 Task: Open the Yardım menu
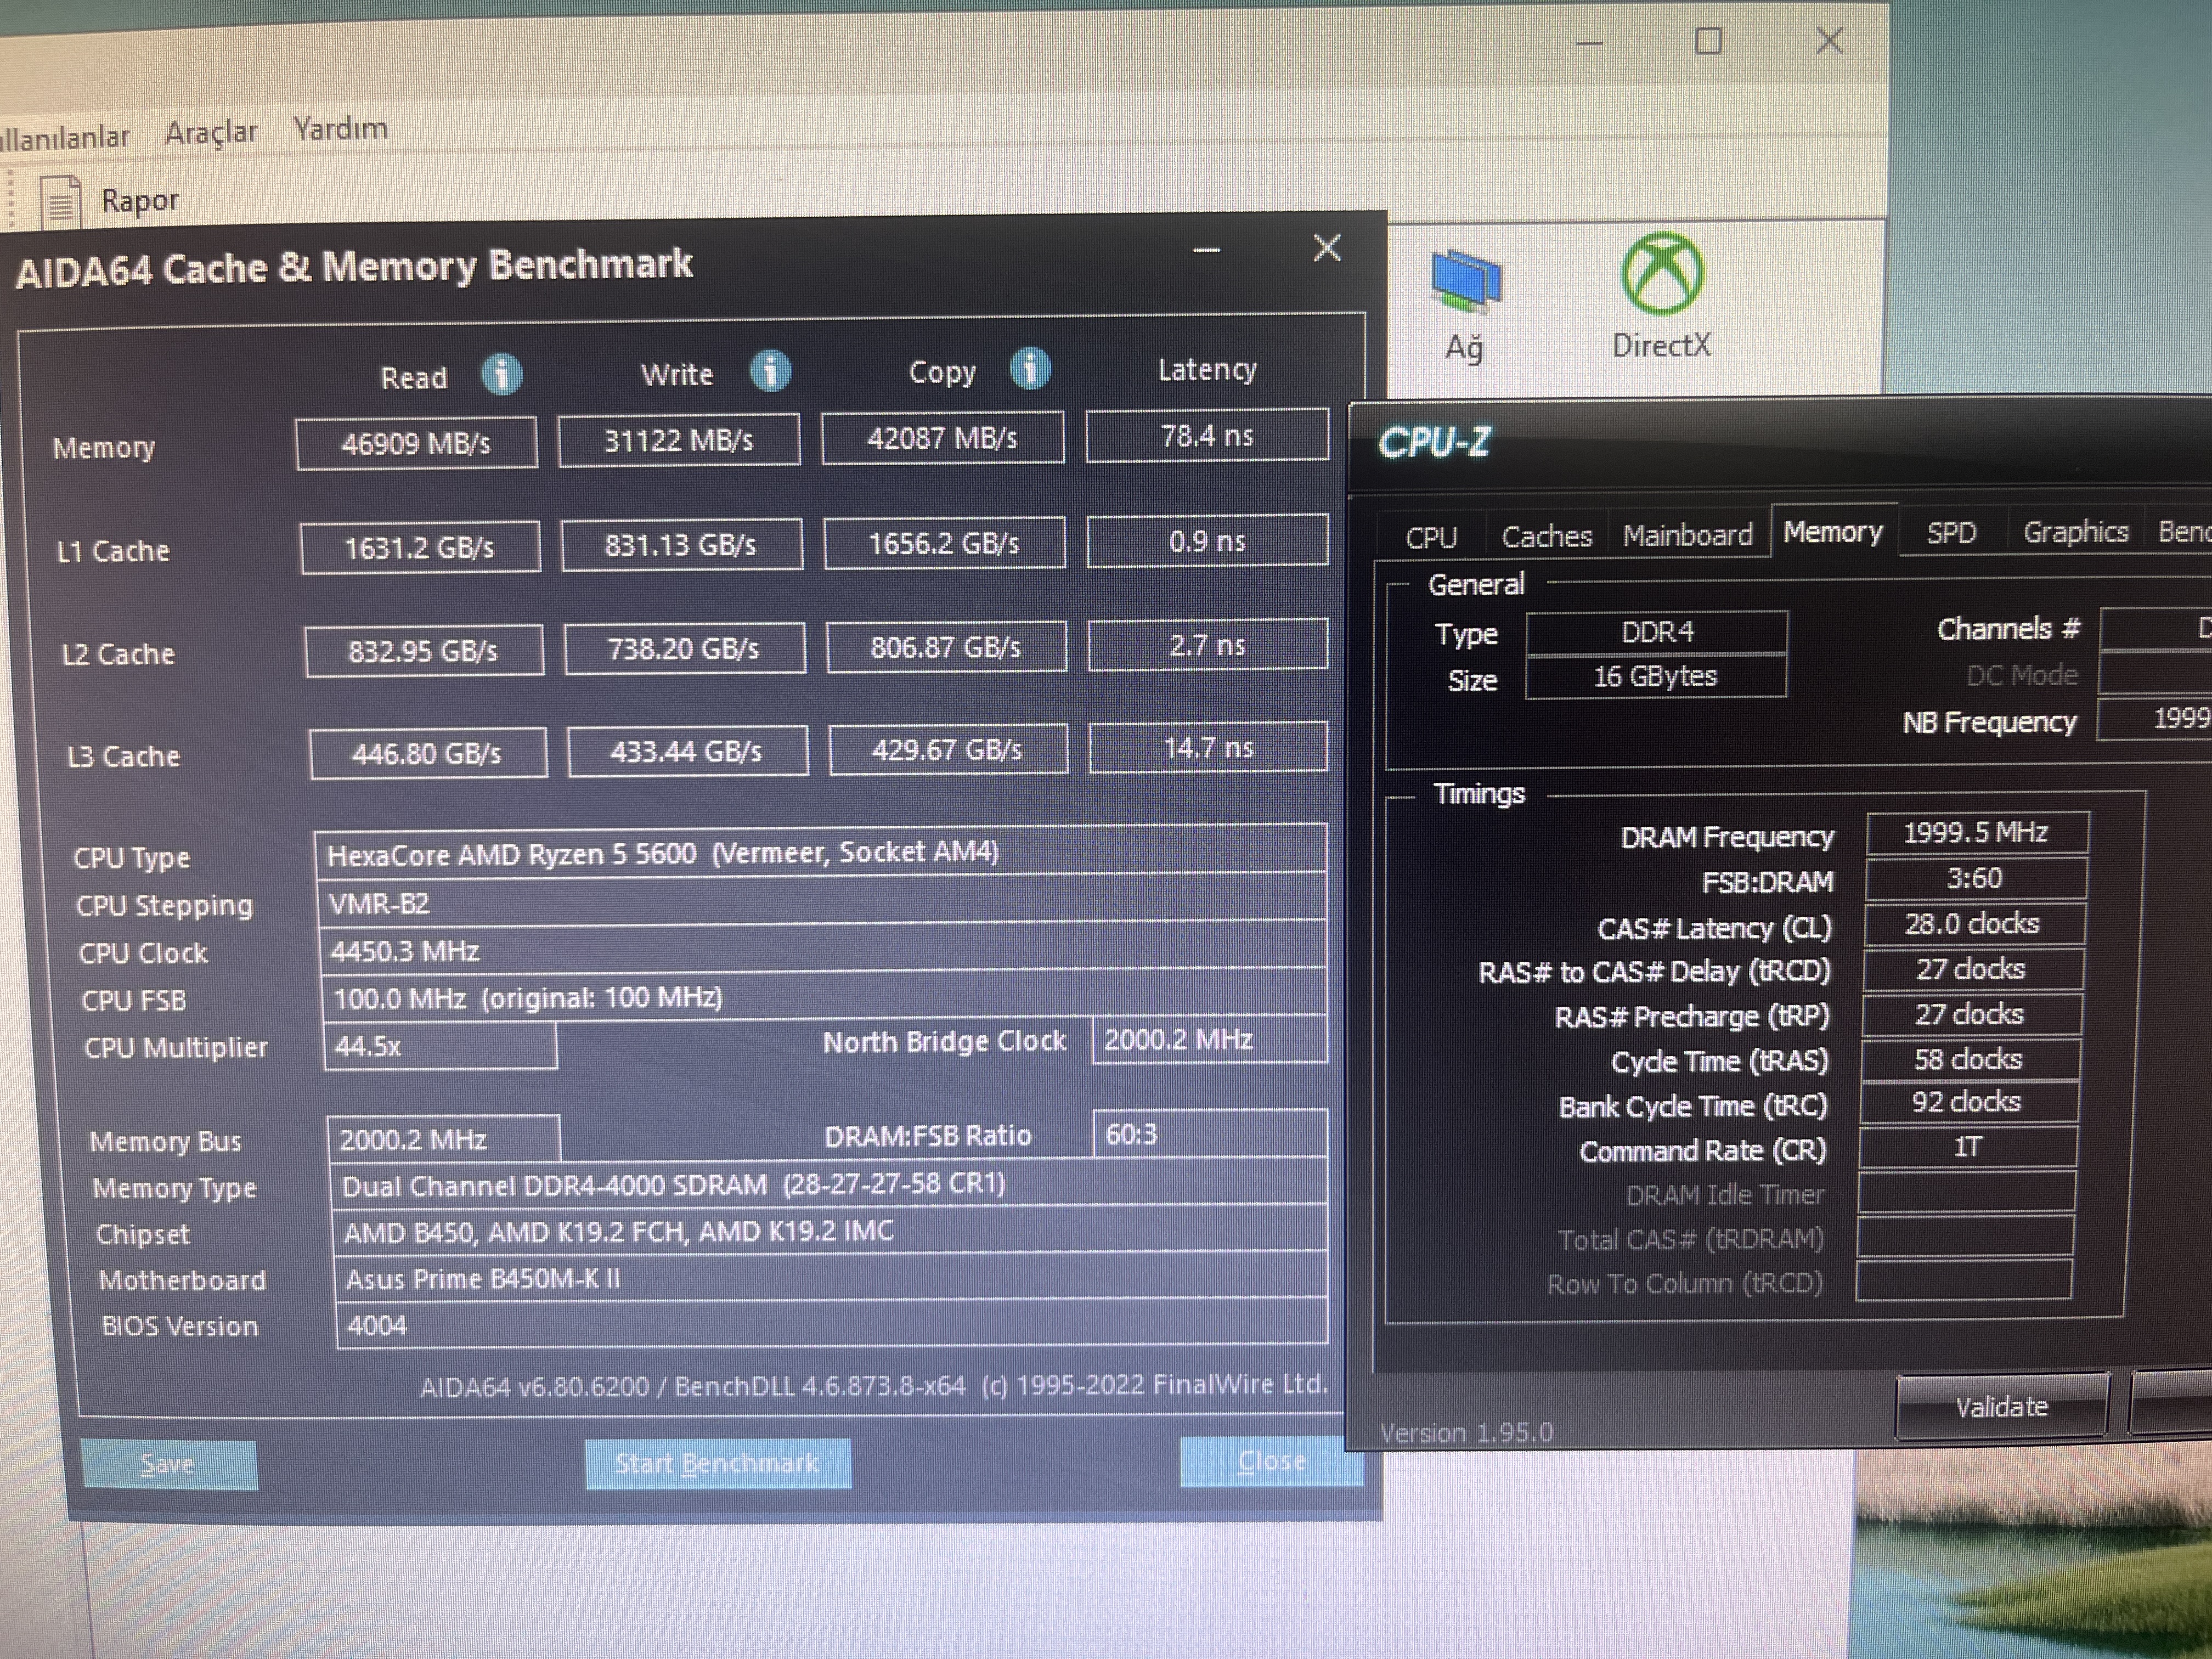click(x=340, y=129)
